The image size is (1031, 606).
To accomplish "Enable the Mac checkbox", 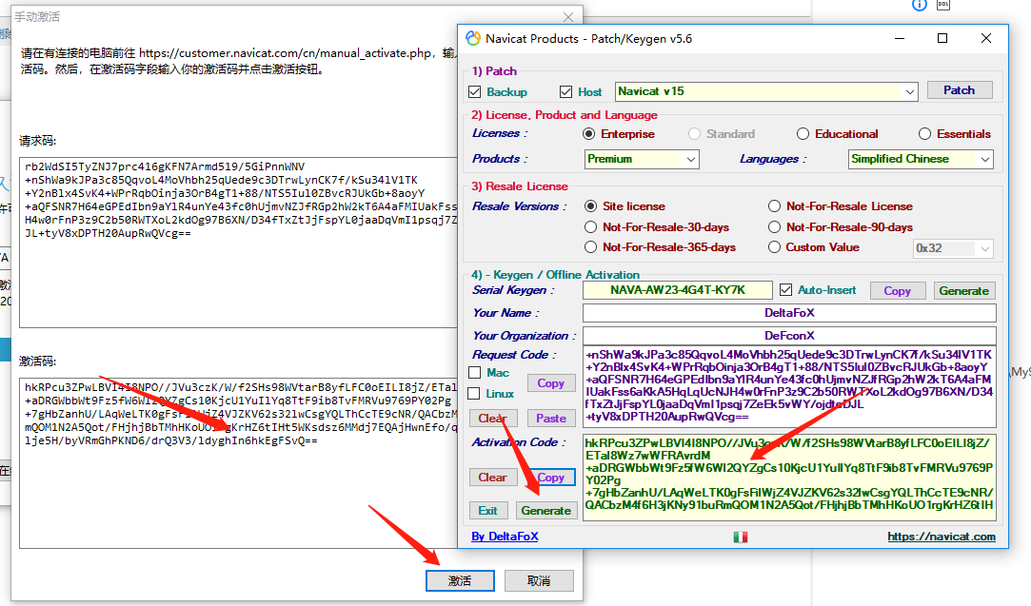I will pyautogui.click(x=475, y=373).
